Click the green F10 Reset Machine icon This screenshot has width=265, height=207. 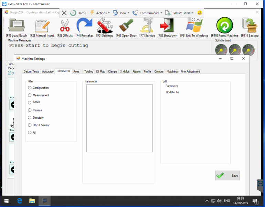pos(225,26)
